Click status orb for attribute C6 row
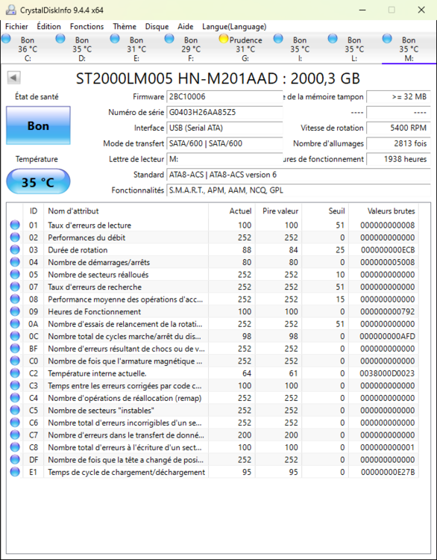437x560 pixels. [x=15, y=423]
